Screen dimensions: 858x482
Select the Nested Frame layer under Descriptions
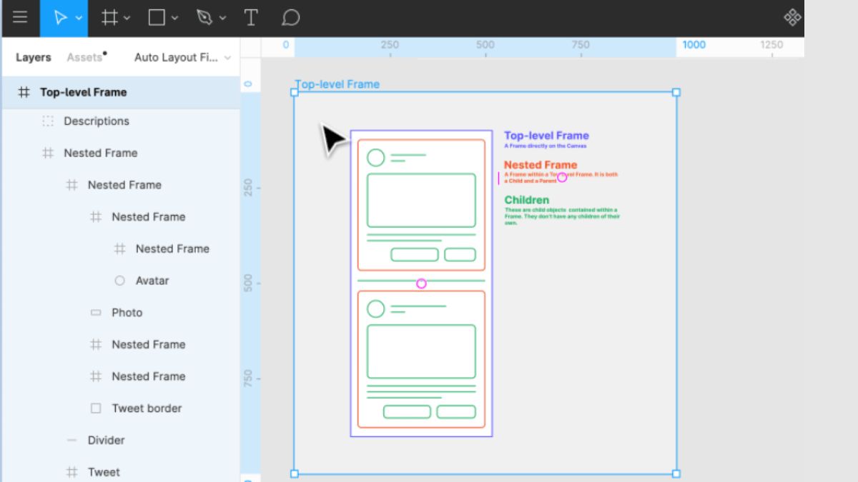pos(101,153)
